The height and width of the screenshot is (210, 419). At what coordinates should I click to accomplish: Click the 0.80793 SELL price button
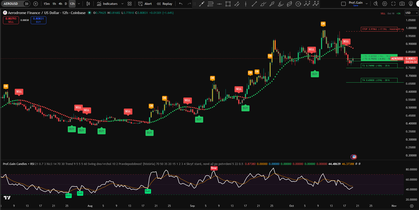10,20
